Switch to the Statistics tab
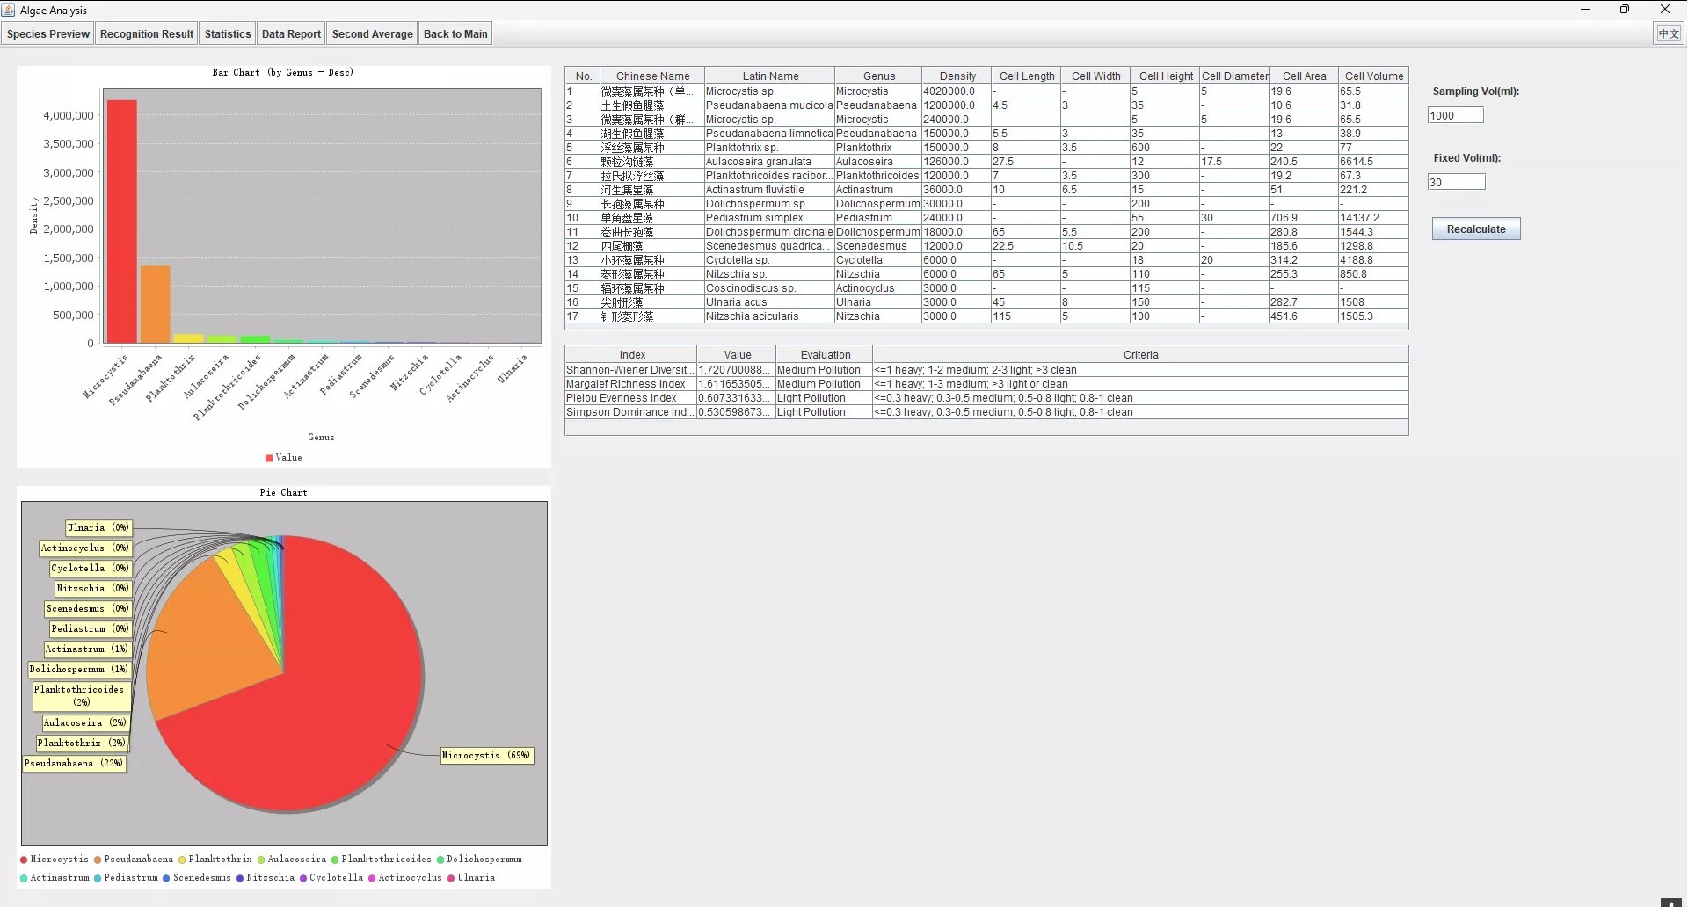This screenshot has height=907, width=1688. (228, 34)
